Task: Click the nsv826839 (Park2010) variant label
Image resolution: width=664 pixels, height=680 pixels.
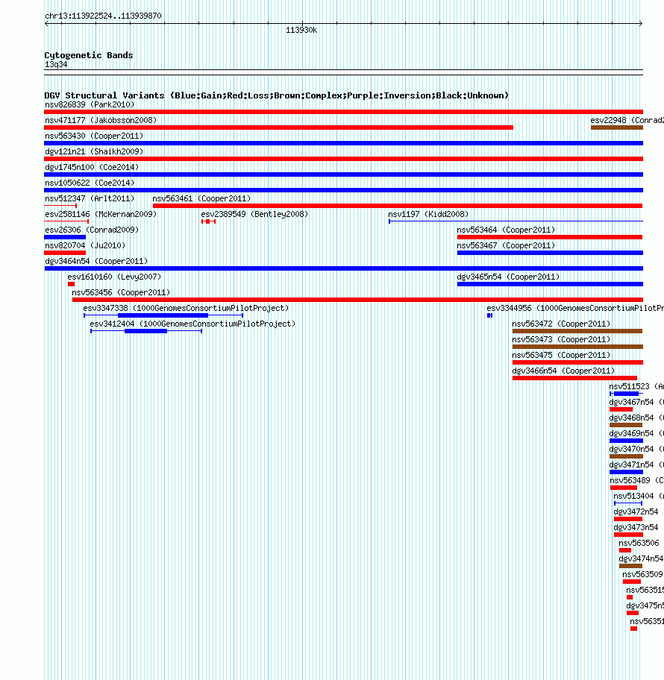Action: 90,104
